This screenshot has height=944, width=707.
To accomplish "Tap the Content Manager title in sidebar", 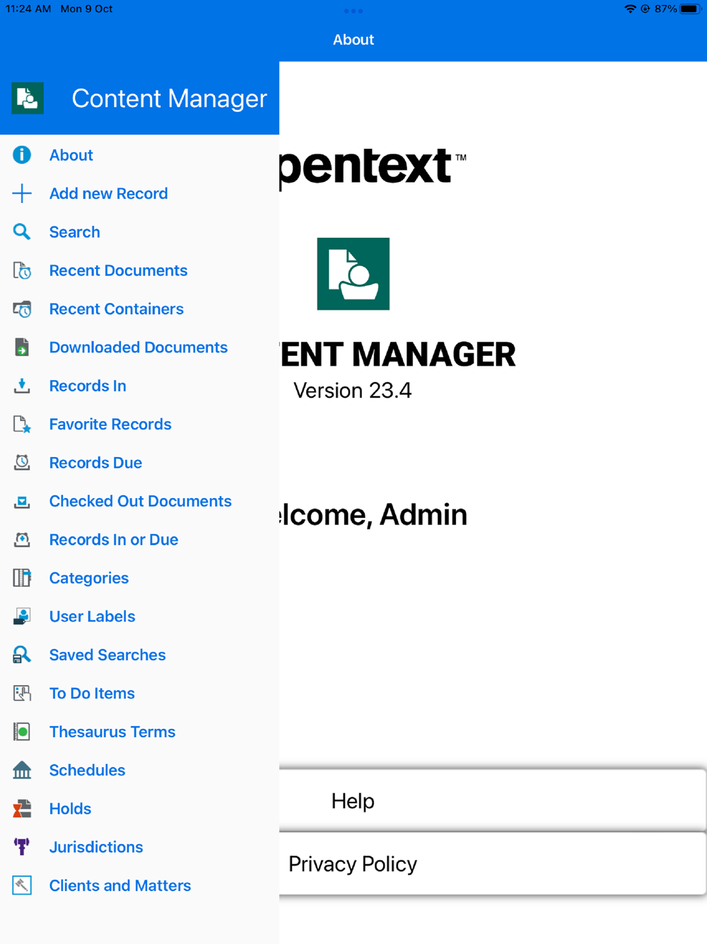I will [169, 98].
